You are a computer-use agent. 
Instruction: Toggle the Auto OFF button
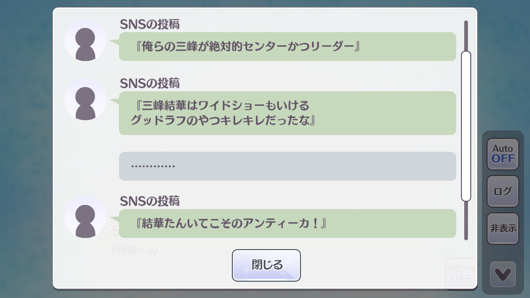click(x=503, y=154)
